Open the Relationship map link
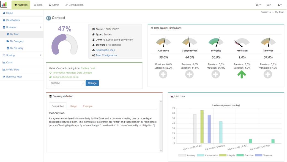 105,50
